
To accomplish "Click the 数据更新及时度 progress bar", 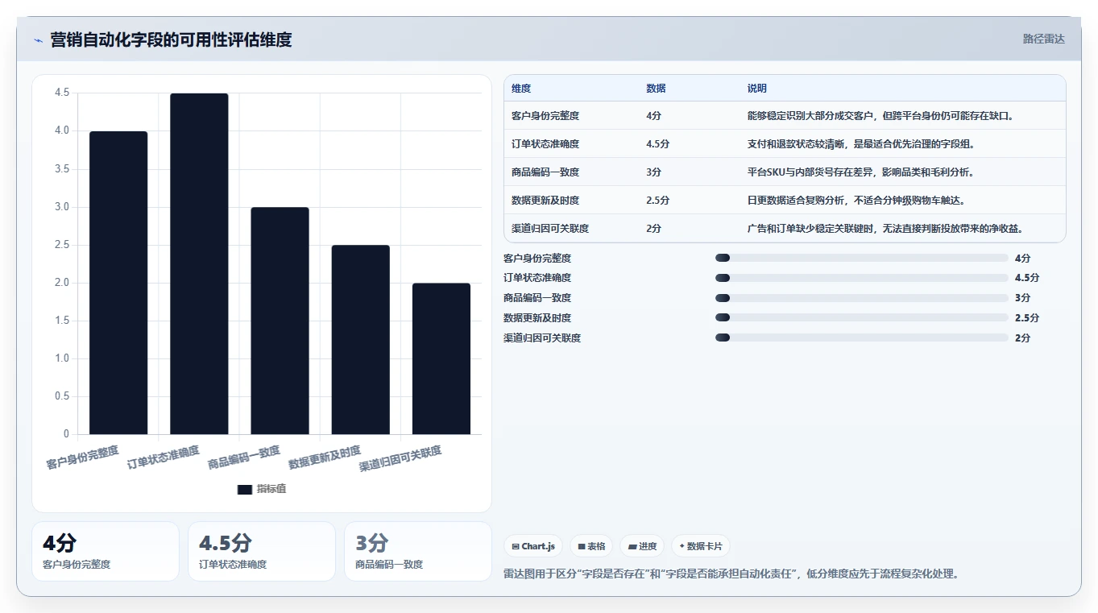I will coord(862,317).
